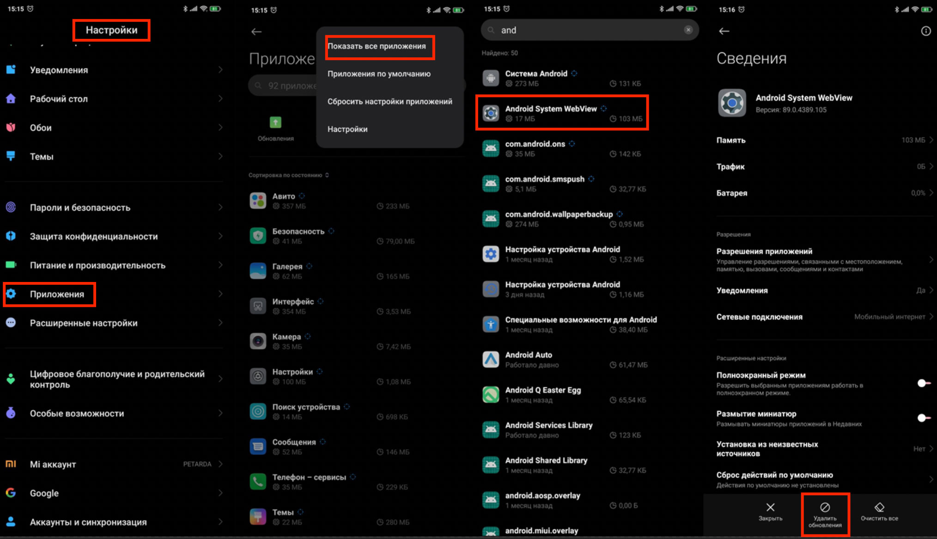Expand the Особые возможности chevron
This screenshot has height=539, width=937.
[220, 413]
